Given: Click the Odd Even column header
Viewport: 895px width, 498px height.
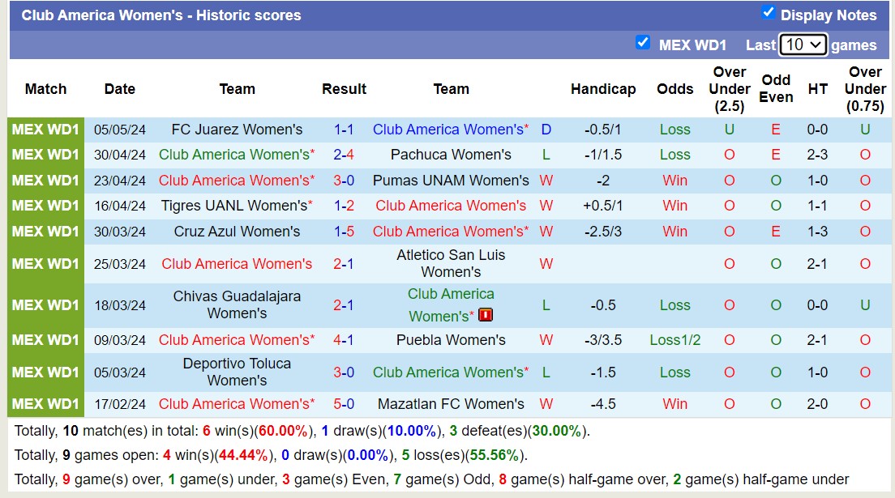Looking at the screenshot, I should click(776, 89).
